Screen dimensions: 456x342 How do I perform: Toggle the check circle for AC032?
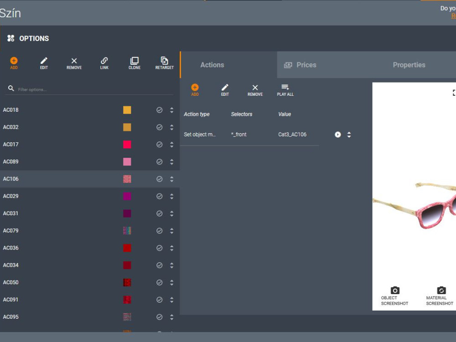click(159, 127)
